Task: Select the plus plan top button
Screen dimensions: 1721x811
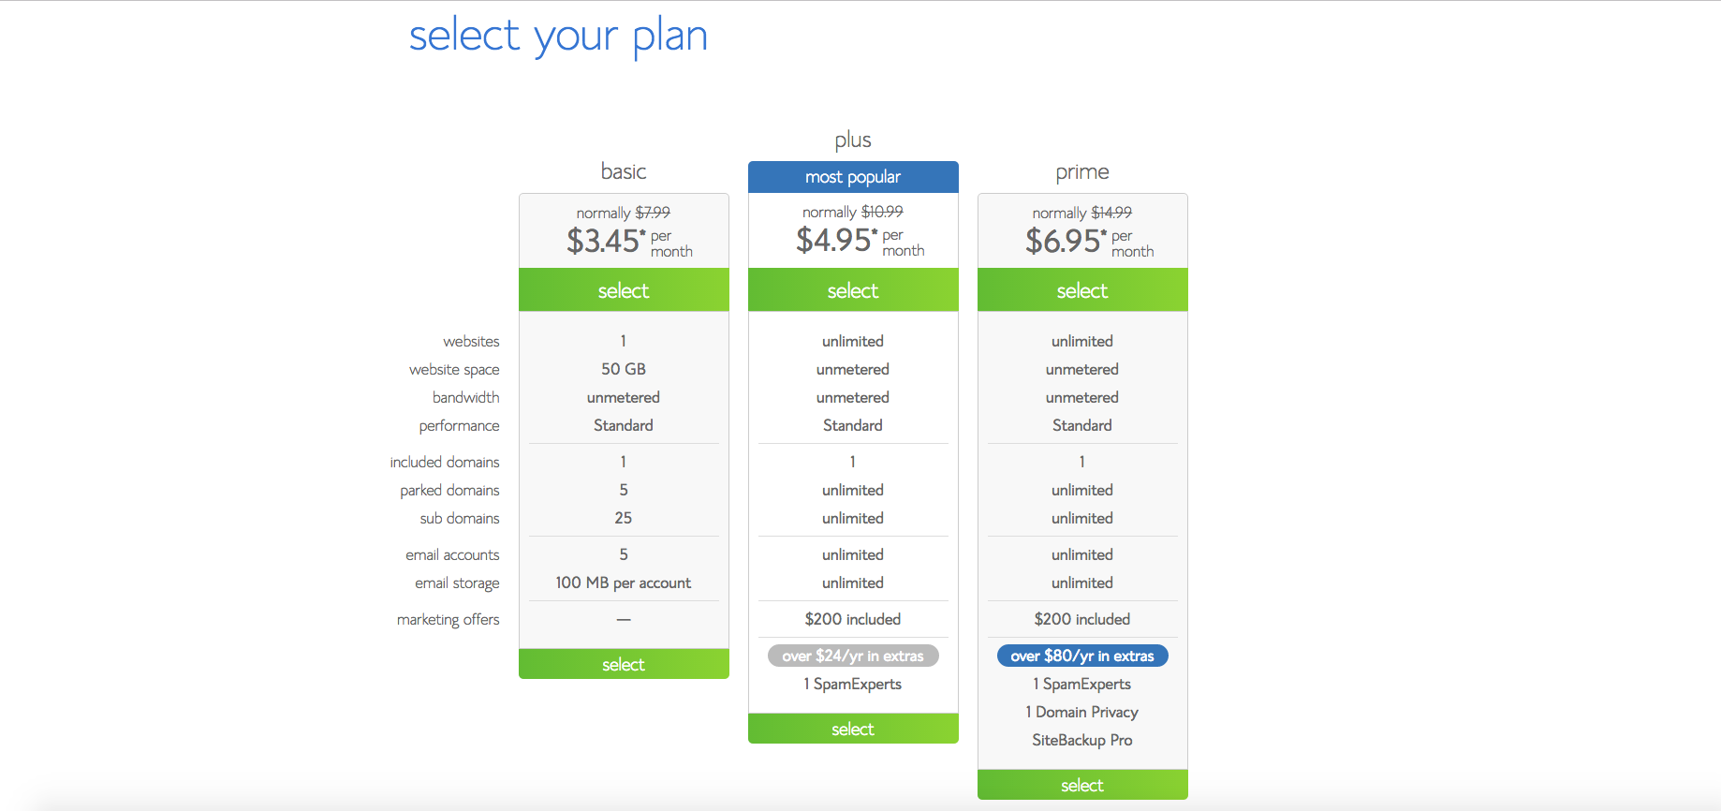Action: tap(853, 290)
